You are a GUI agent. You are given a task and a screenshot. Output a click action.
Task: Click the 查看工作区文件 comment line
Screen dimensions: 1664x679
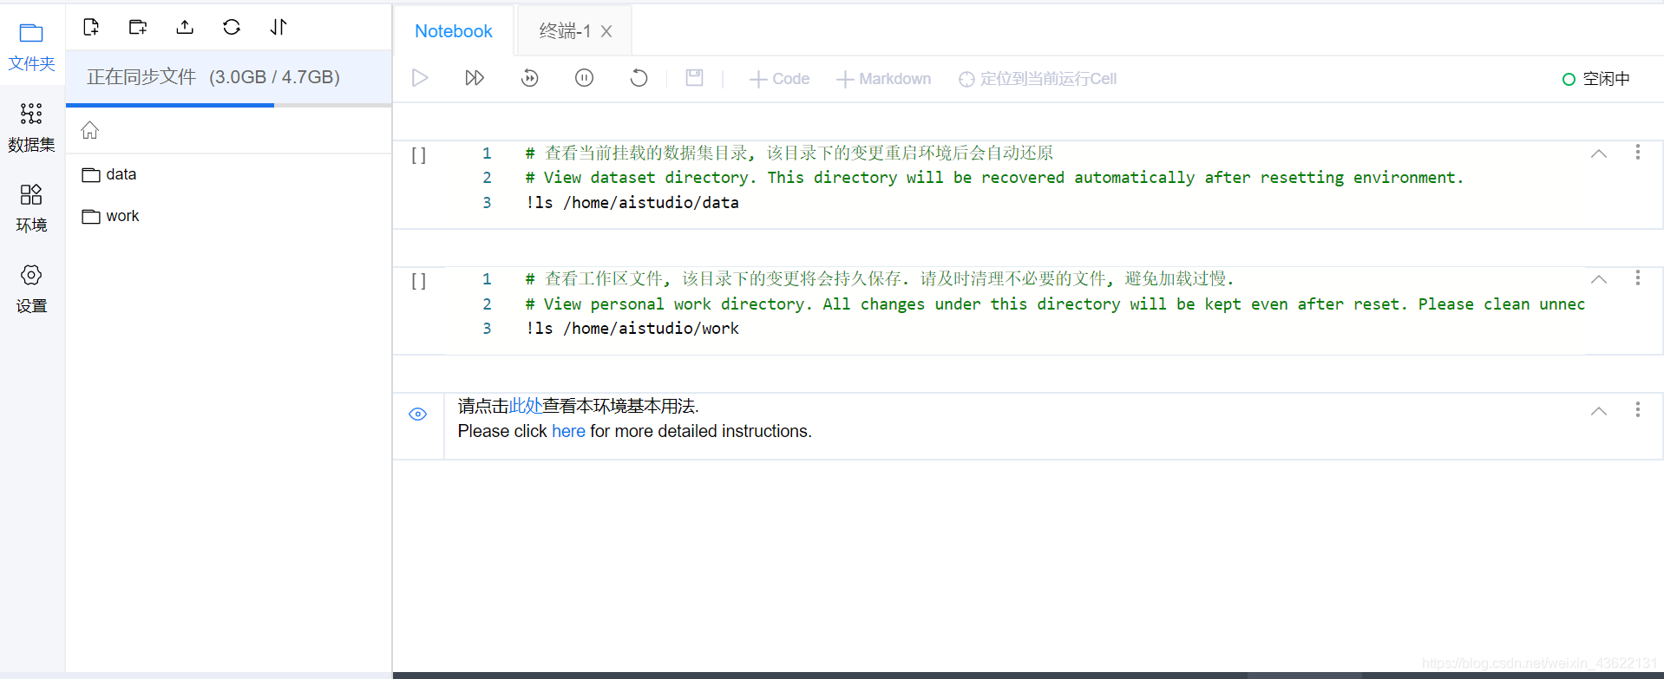click(880, 278)
